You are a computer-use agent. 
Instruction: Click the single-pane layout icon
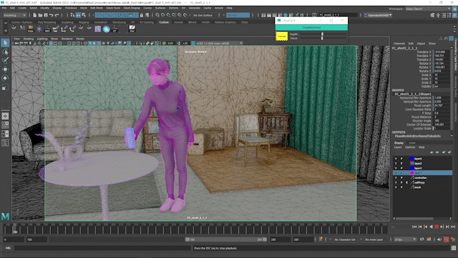click(x=5, y=116)
